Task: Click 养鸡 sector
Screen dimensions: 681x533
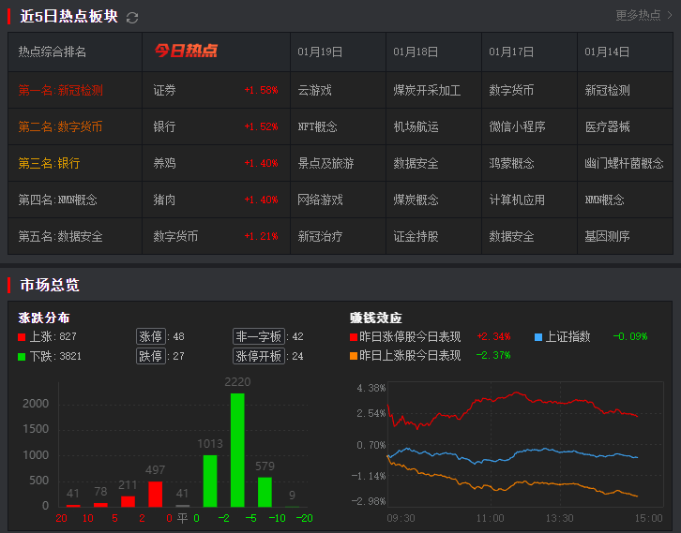Action: tap(164, 163)
